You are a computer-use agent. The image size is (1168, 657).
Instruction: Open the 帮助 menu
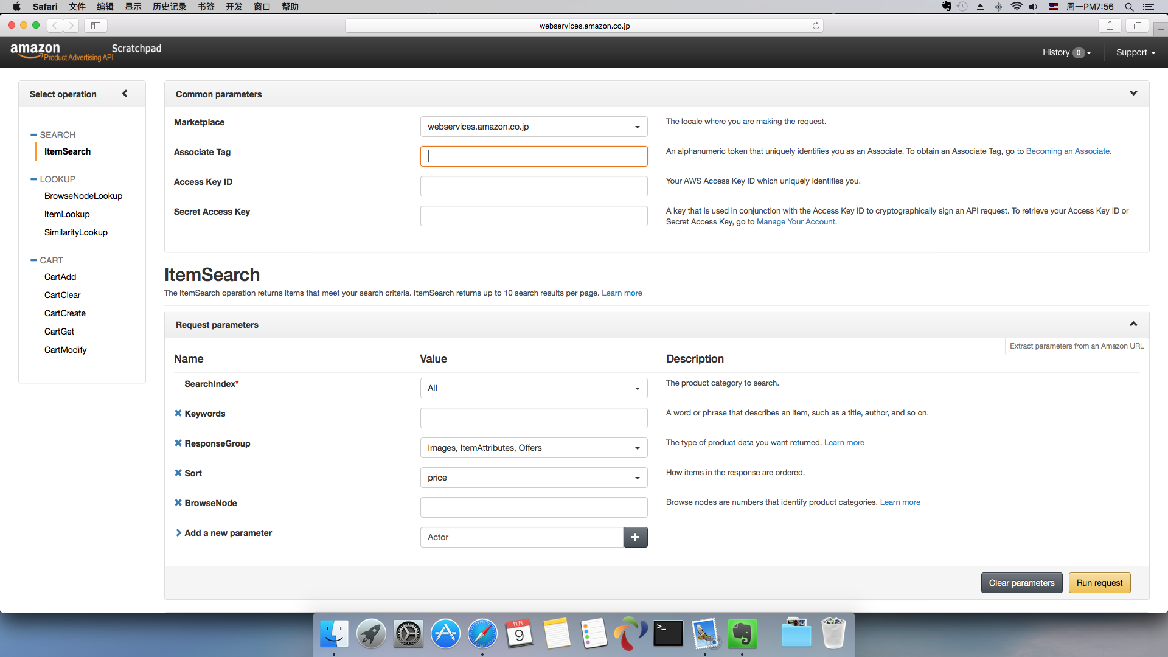click(x=290, y=7)
